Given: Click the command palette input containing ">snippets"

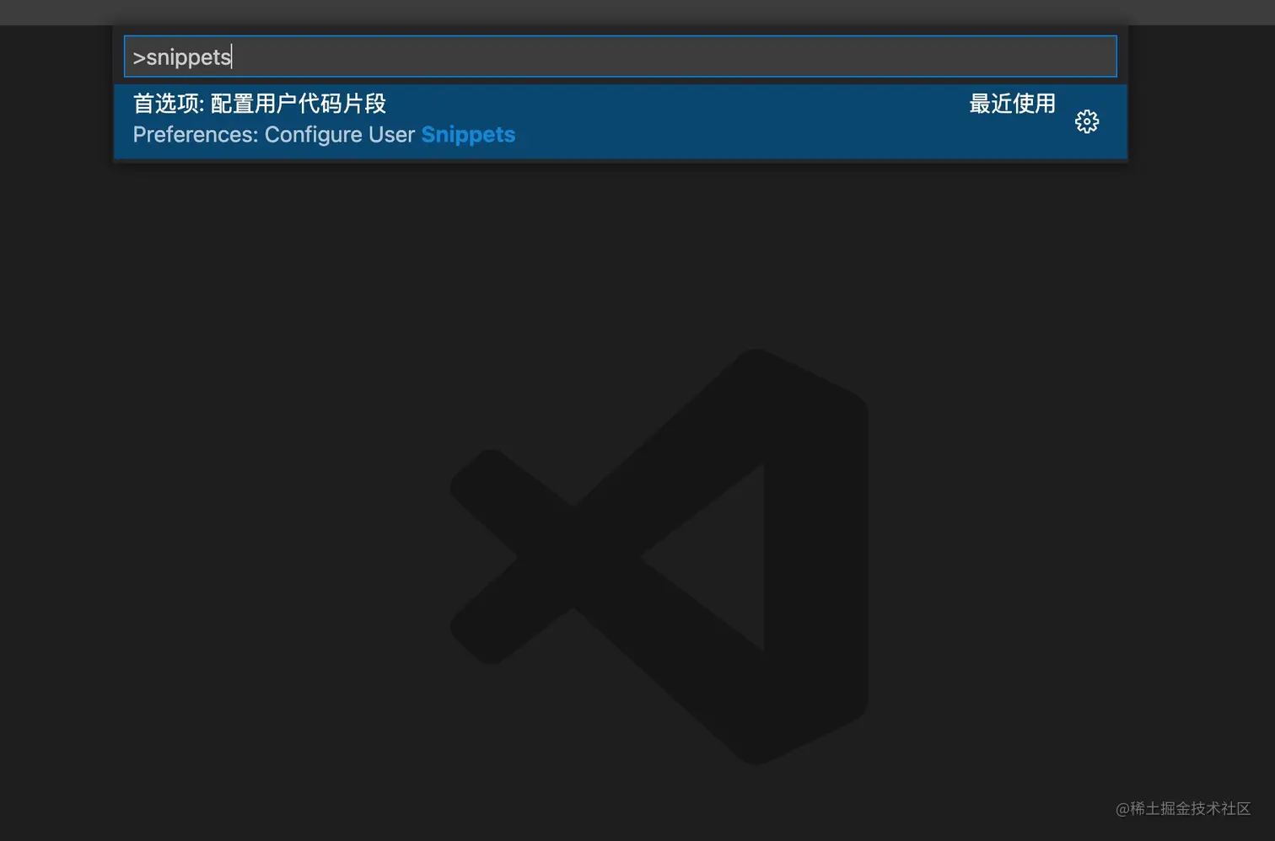Looking at the screenshot, I should (x=620, y=56).
